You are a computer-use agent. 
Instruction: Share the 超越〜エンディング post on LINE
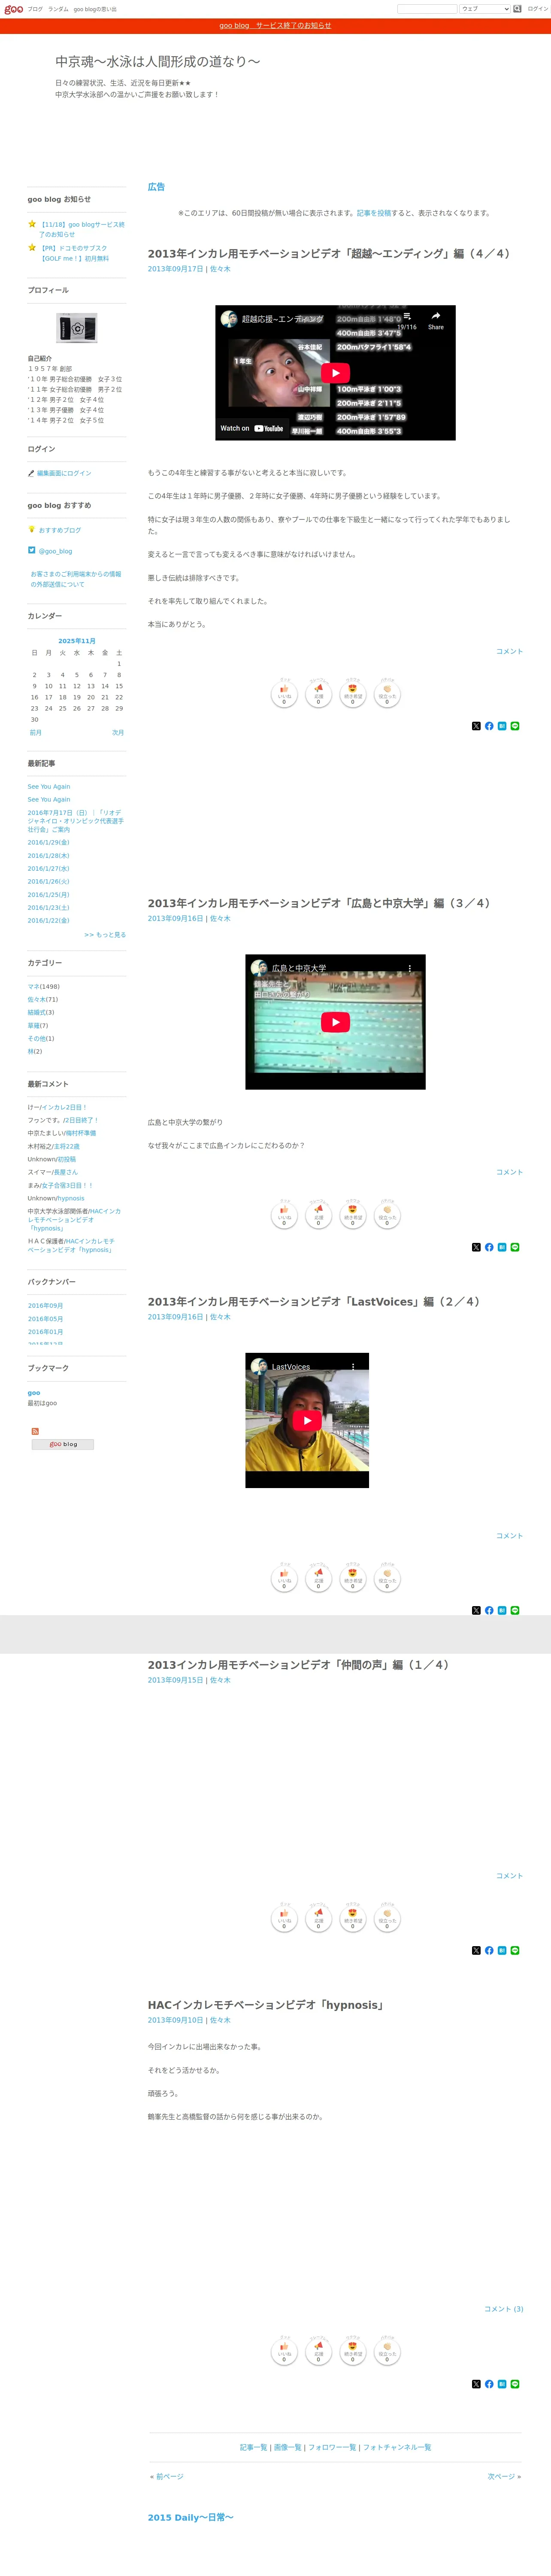(x=515, y=726)
